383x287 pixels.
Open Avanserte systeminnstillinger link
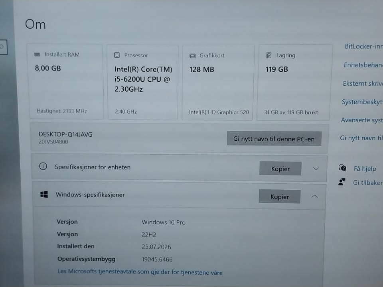[x=362, y=120]
